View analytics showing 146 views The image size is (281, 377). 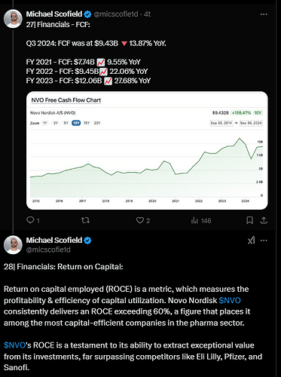[201, 221]
